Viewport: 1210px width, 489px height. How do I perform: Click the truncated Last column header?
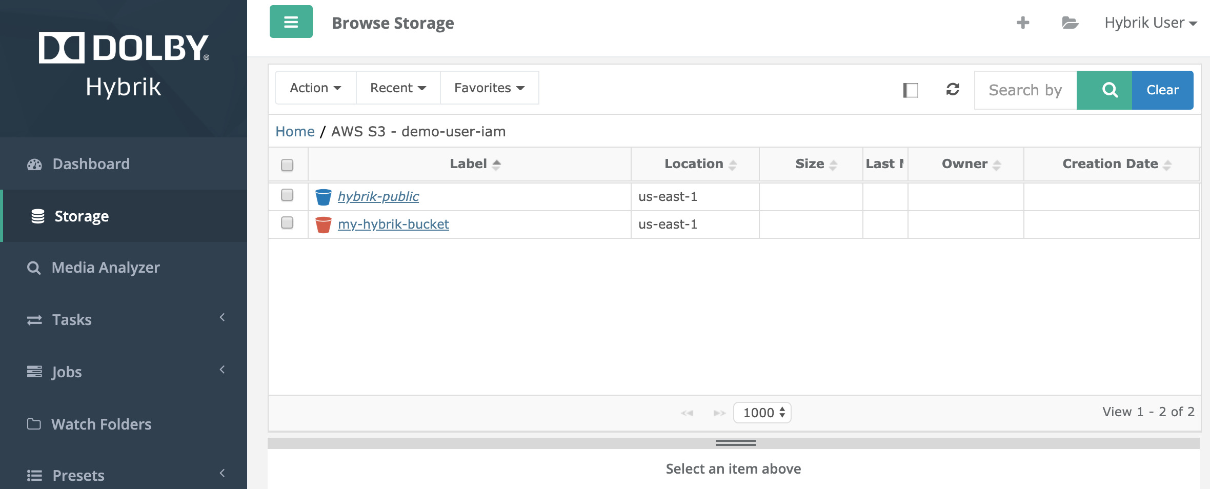pos(885,164)
